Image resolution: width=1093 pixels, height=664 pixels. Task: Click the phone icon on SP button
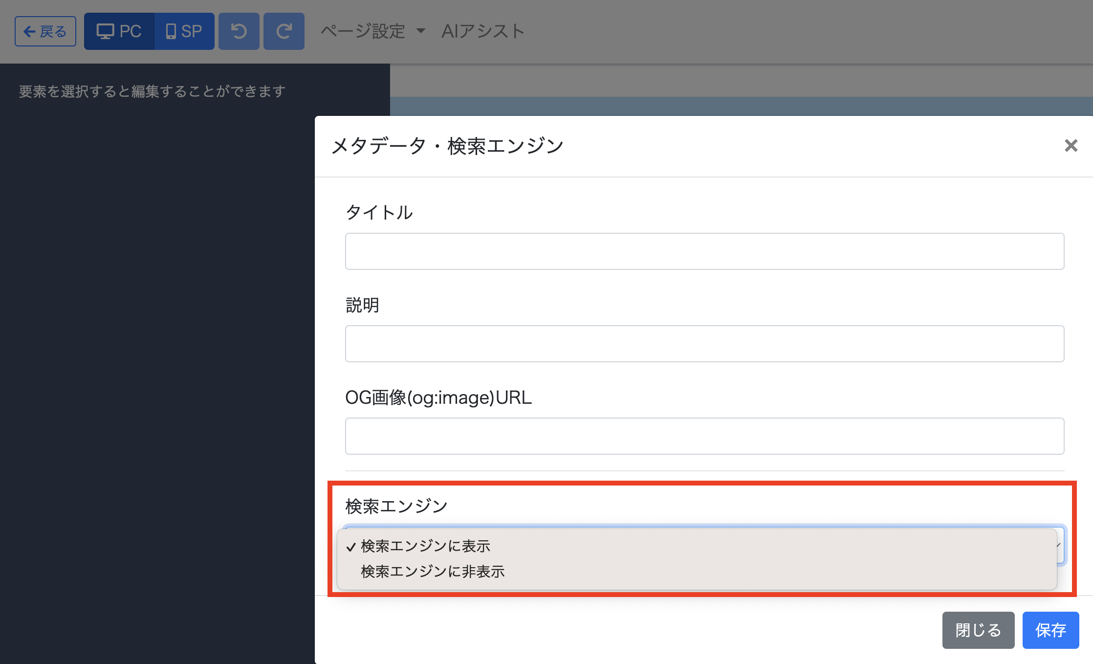[x=171, y=31]
